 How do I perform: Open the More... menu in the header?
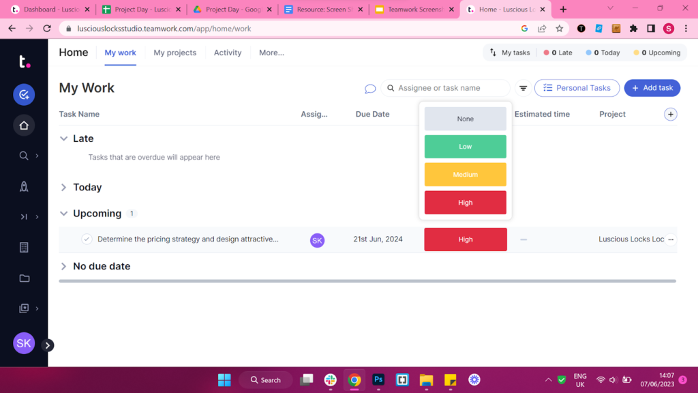[271, 53]
